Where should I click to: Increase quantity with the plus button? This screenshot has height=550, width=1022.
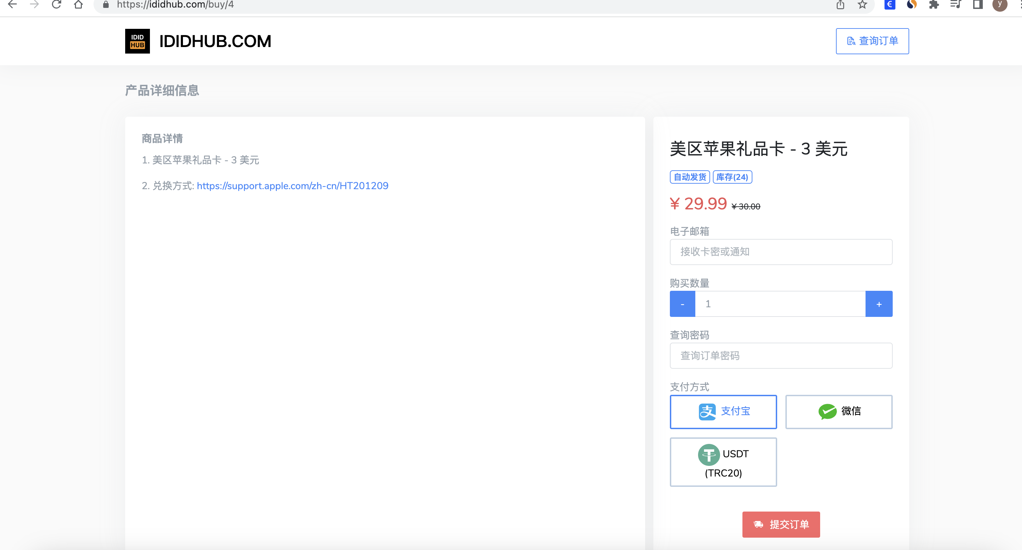(x=879, y=304)
